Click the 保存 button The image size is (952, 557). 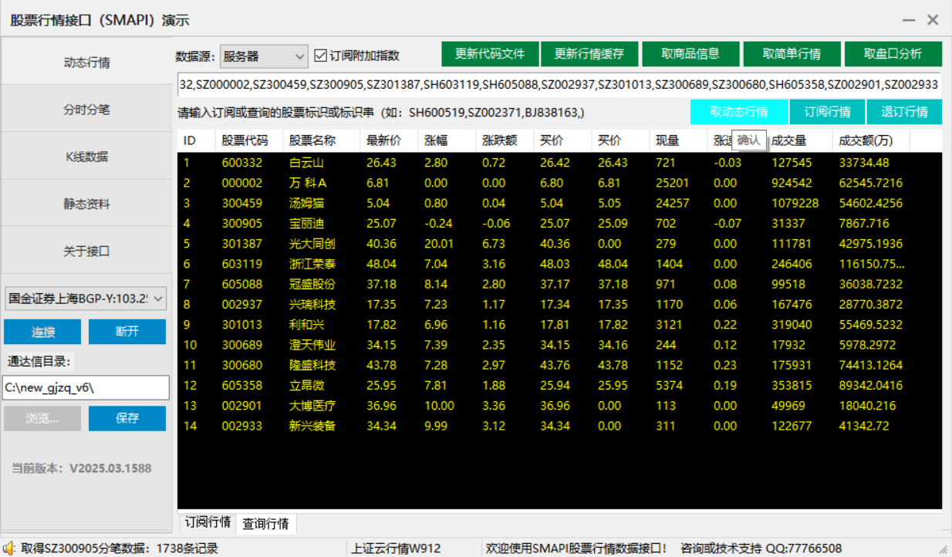coord(127,418)
